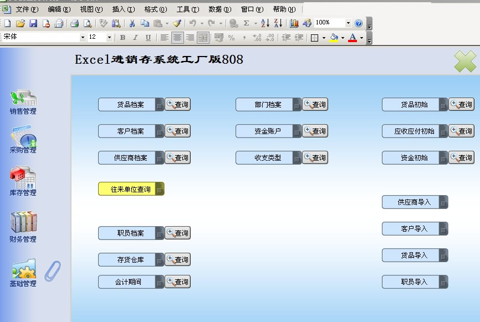Open the fill color palette dropdown arrow
The image size is (480, 322).
(x=343, y=38)
